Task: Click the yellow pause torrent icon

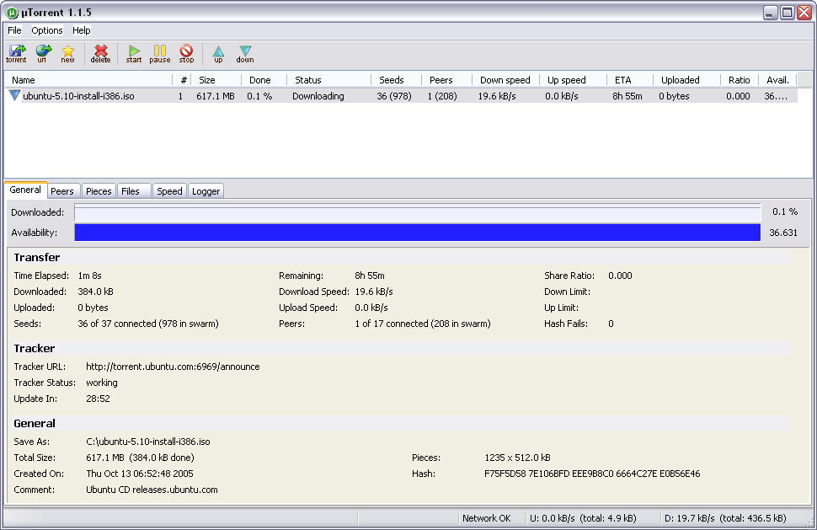Action: [160, 54]
